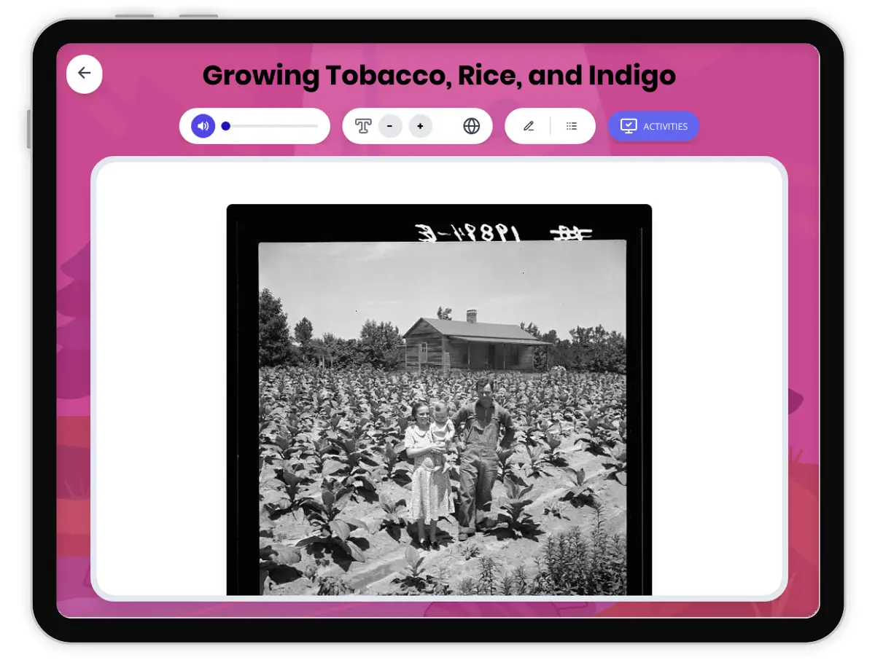Open the Activities button
This screenshot has height=660, width=875.
(653, 126)
